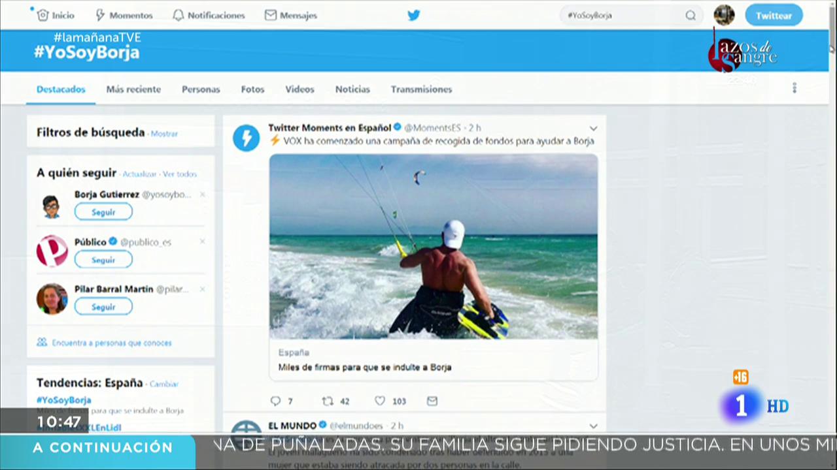This screenshot has height=470, width=837.
Task: Send Moments tweet via direct message icon
Action: coord(432,401)
